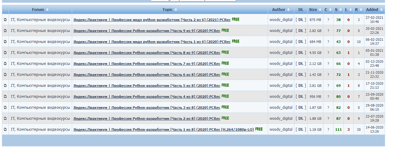Click the document icon for Часть 6 из 8 row
415x148 pixels.
[x=5, y=75]
